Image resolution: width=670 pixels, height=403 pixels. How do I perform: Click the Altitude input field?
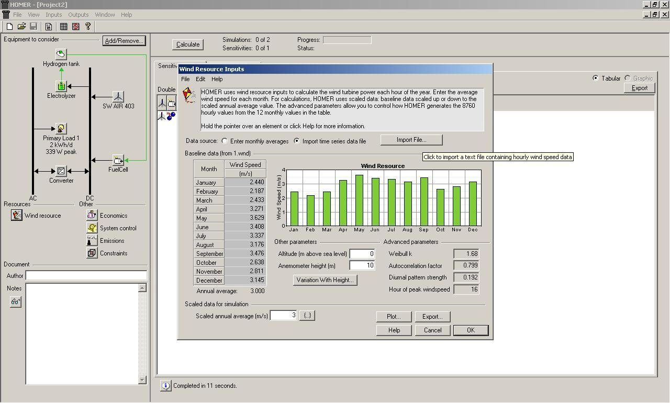pos(362,254)
